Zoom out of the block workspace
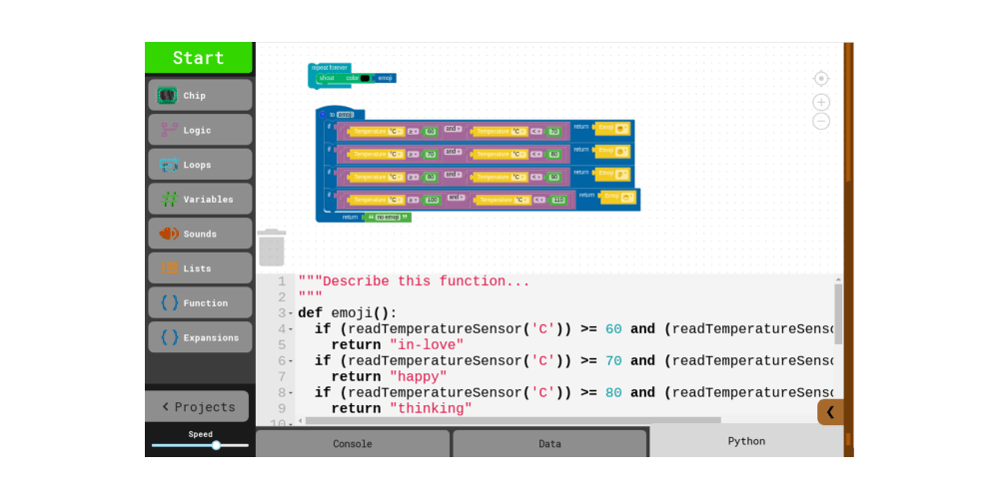Image resolution: width=999 pixels, height=499 pixels. 821,122
